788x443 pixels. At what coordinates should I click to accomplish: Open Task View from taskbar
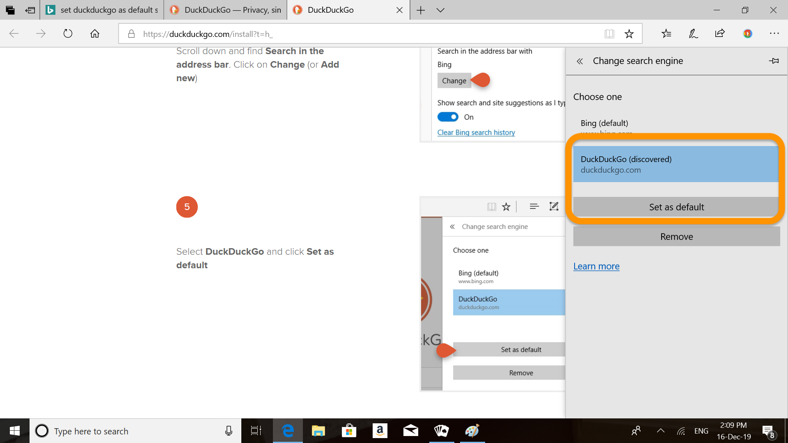coord(256,431)
